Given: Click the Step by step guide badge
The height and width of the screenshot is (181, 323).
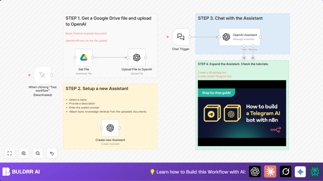Looking at the screenshot, I should coord(216,93).
